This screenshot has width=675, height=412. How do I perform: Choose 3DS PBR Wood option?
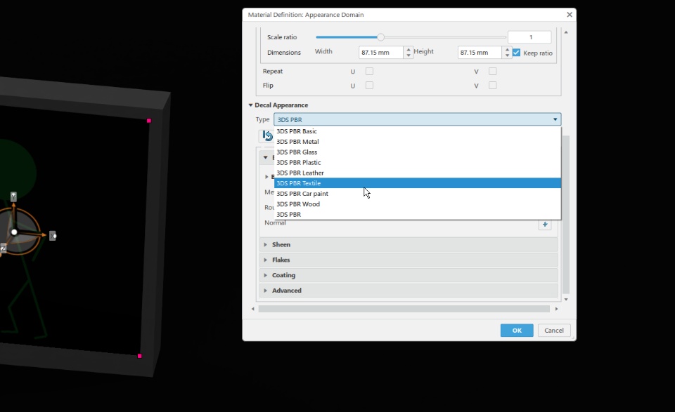tap(418, 204)
